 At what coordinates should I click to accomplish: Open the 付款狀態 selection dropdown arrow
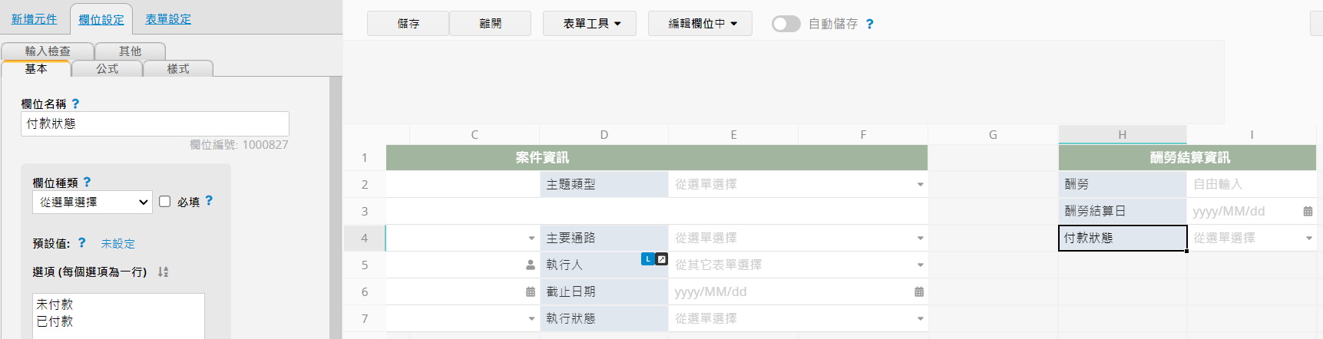point(1308,238)
